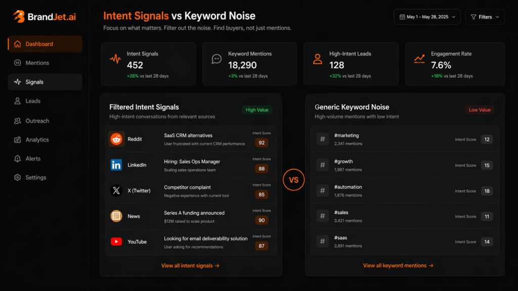Click the hash icon beside #growth
518x291 pixels.
pos(322,165)
